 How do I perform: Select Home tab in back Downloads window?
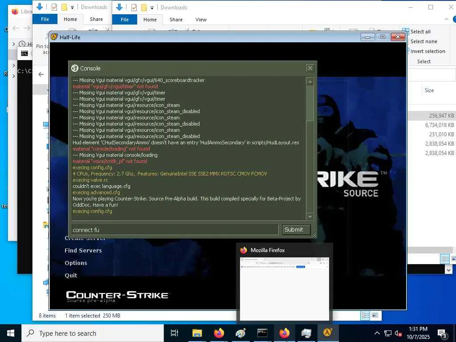(x=70, y=19)
